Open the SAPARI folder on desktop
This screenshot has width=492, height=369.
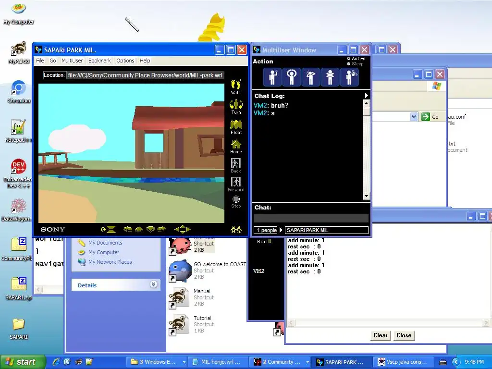pyautogui.click(x=19, y=328)
